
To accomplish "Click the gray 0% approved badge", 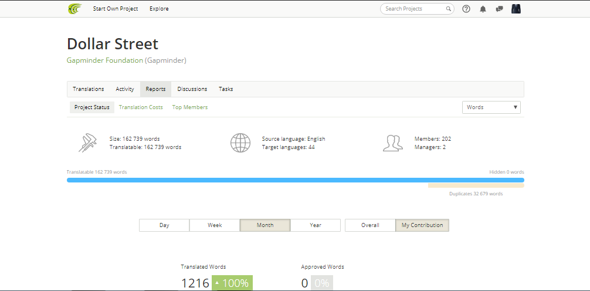I will (x=322, y=283).
